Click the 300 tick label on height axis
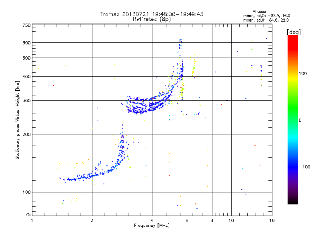The image size is (320, 240). [26, 101]
